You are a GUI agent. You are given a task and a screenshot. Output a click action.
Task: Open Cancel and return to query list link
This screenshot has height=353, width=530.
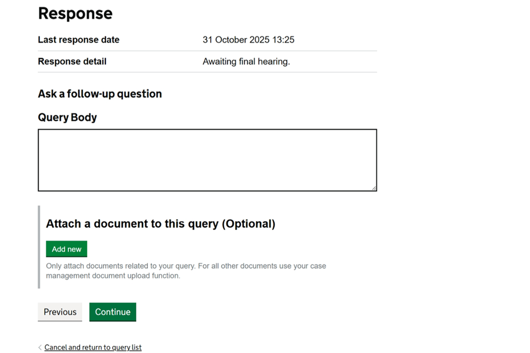pos(93,347)
